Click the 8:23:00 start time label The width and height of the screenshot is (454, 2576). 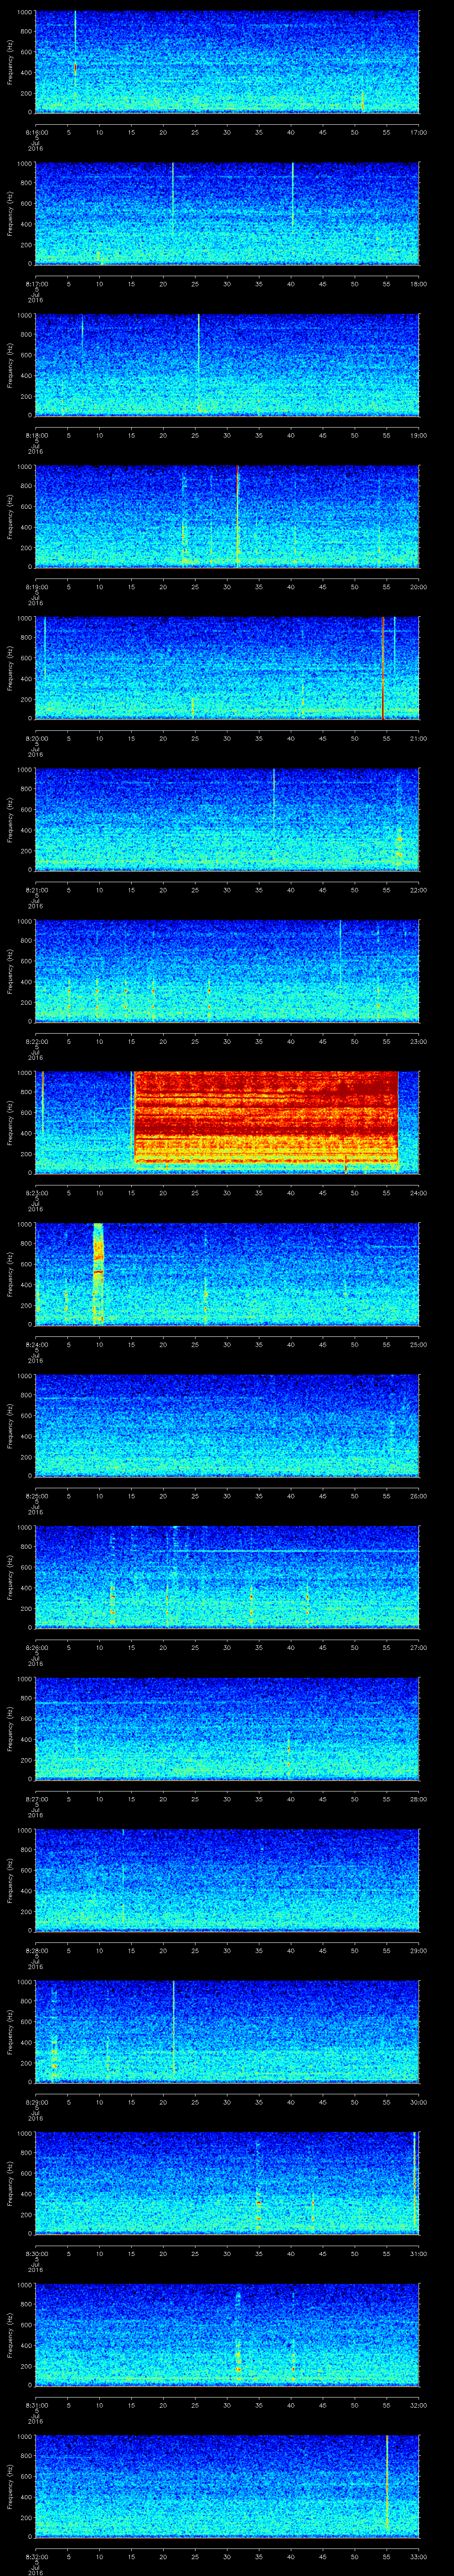[x=36, y=1193]
